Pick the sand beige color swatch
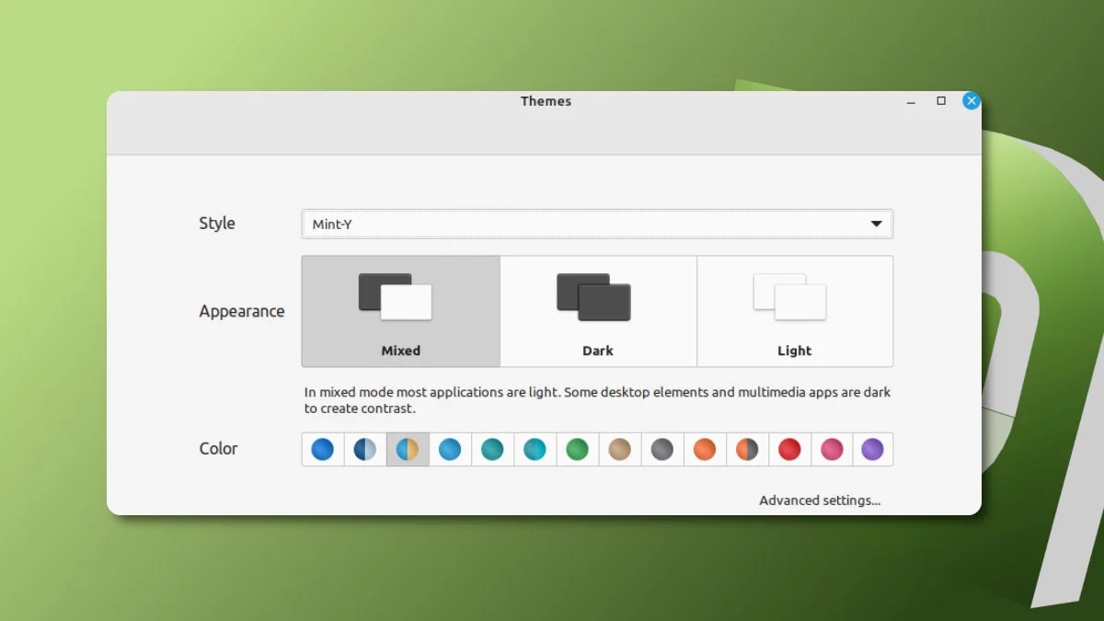The height and width of the screenshot is (621, 1104). [x=619, y=449]
